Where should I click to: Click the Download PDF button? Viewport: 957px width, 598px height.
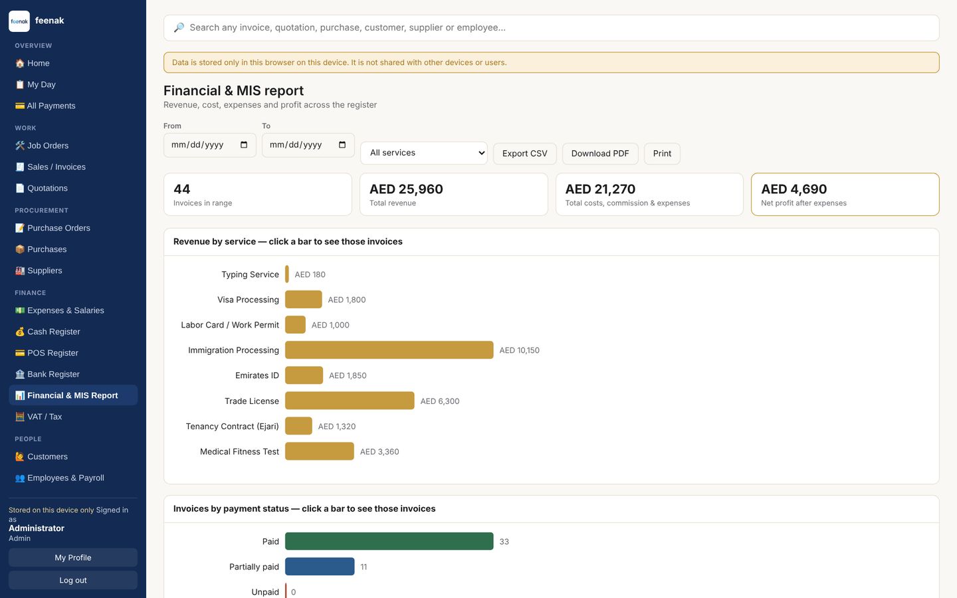(600, 153)
